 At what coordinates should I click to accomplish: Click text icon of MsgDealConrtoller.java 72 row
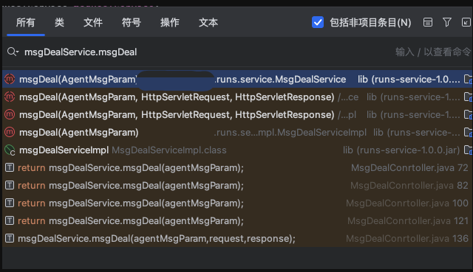(10, 167)
